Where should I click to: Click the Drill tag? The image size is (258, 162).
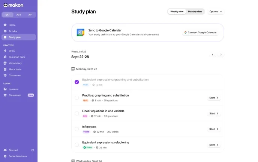click(x=85, y=116)
